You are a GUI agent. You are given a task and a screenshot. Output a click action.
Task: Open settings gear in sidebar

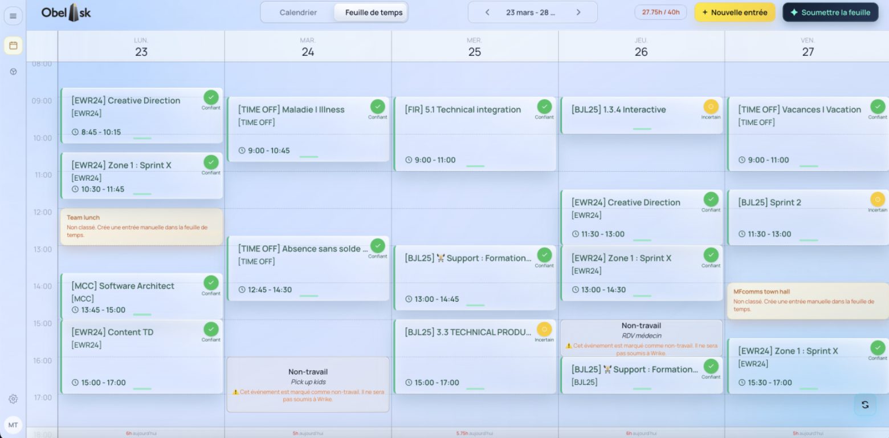13,399
